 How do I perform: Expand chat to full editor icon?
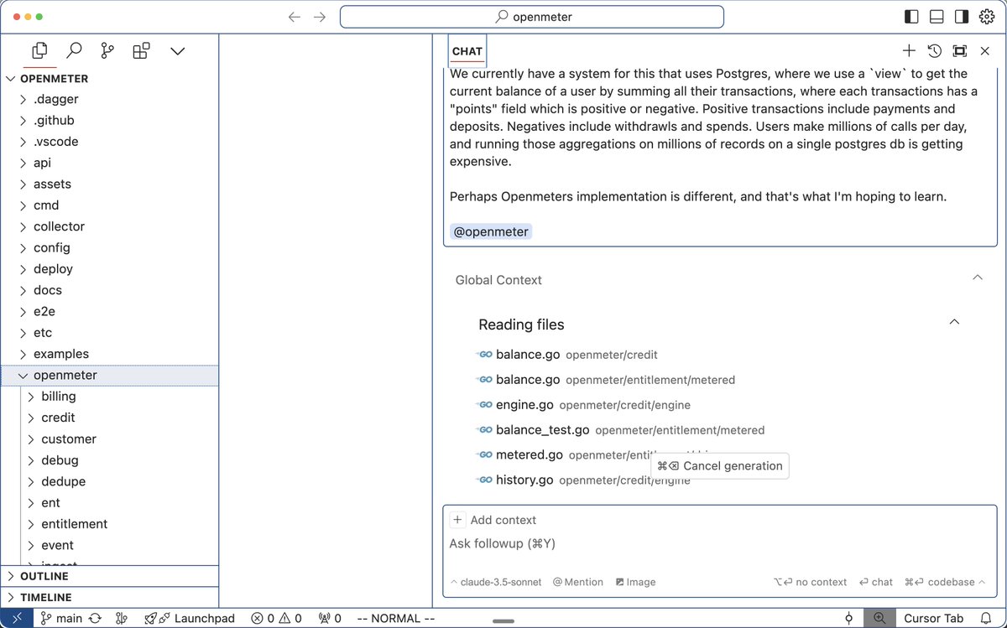pos(960,51)
